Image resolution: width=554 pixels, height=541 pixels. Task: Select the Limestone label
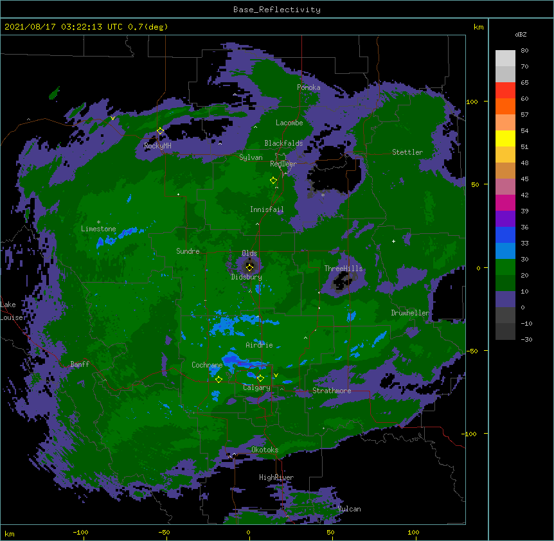point(98,229)
